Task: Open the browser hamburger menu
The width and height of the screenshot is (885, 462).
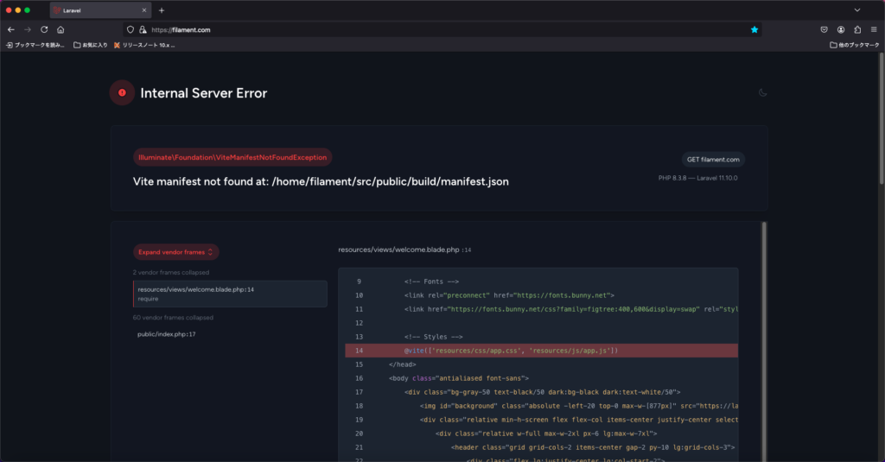Action: [874, 30]
